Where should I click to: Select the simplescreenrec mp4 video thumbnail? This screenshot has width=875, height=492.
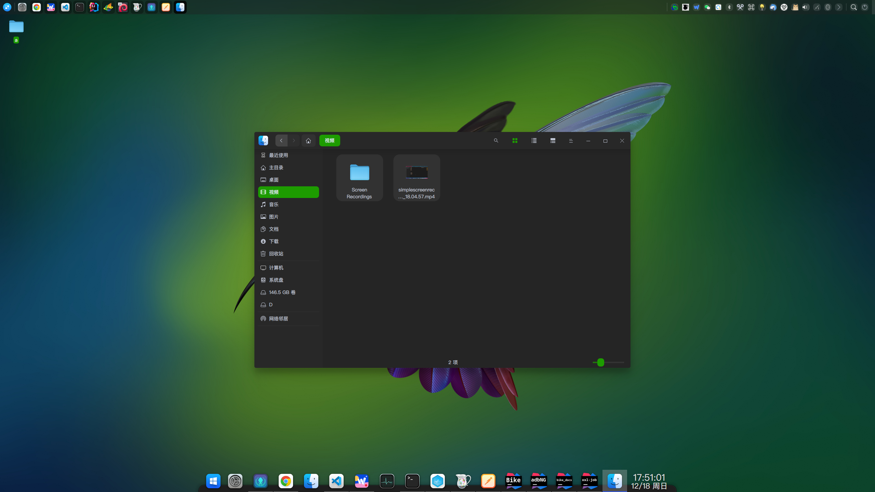point(416,172)
